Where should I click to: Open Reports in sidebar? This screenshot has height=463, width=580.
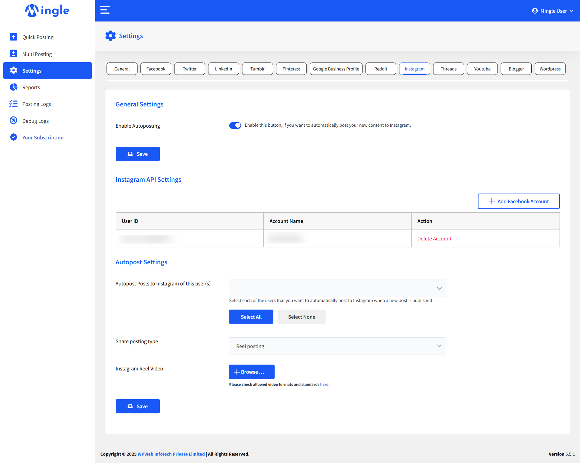click(47, 87)
